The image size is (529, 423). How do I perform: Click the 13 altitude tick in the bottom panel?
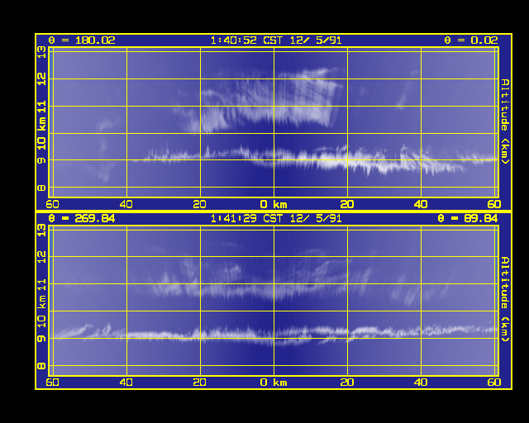(x=41, y=231)
